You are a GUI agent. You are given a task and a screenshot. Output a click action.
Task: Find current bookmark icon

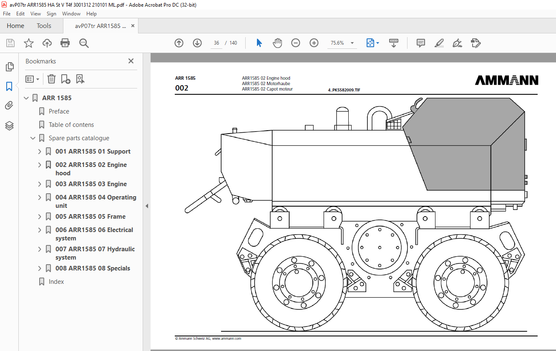click(80, 79)
